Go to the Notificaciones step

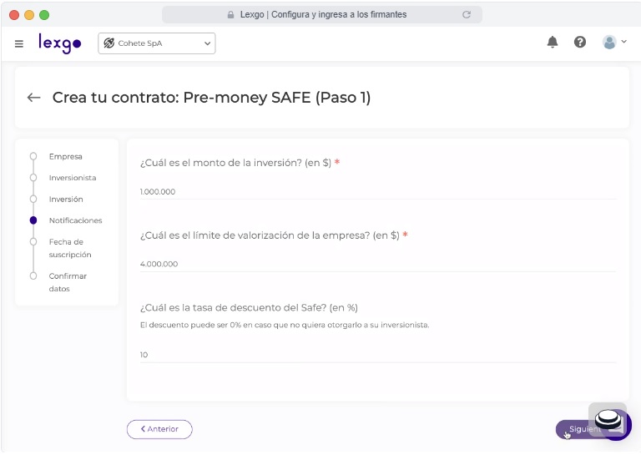75,220
